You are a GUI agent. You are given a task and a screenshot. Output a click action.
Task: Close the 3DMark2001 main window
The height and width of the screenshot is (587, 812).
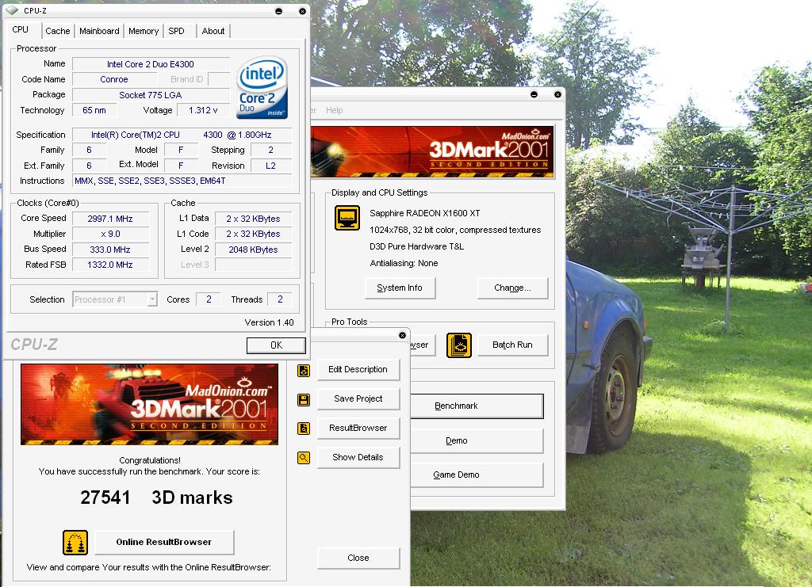point(557,94)
